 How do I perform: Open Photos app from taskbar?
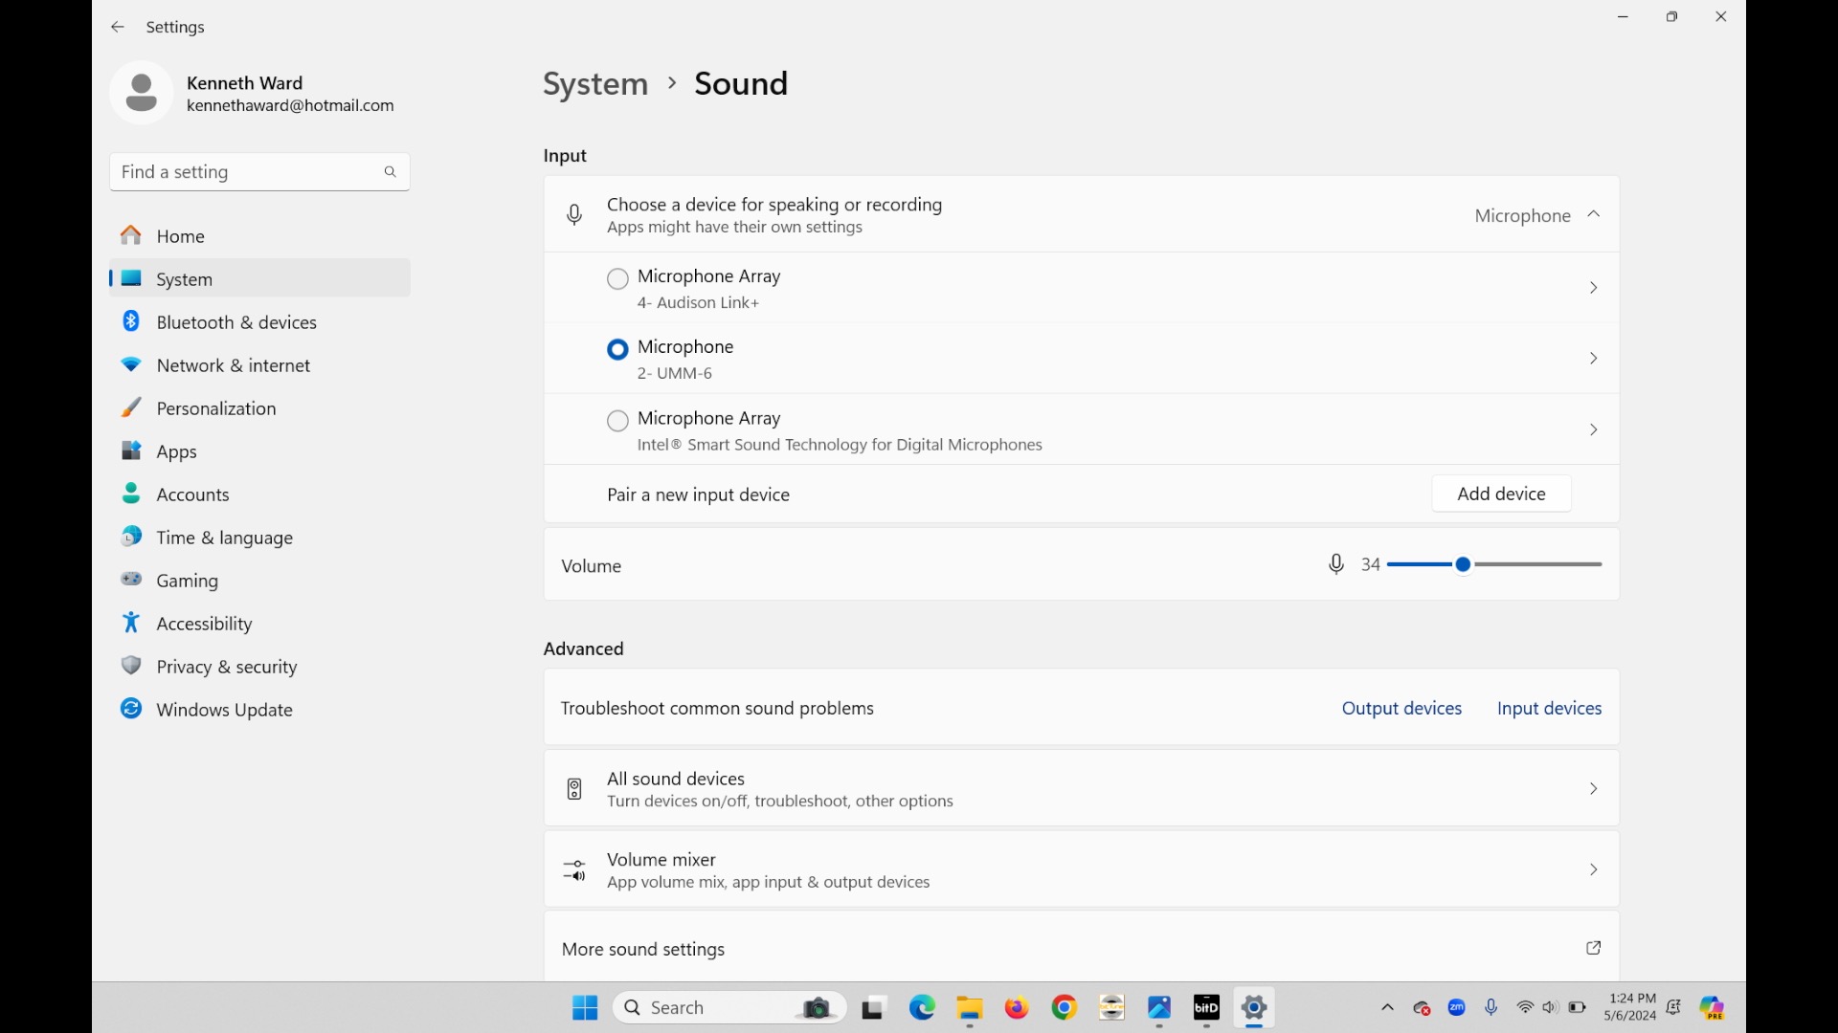pos(1159,1008)
